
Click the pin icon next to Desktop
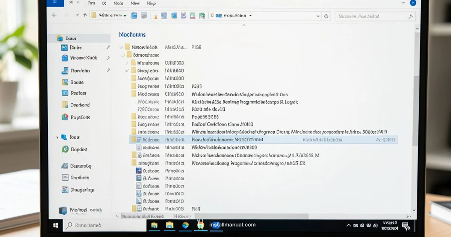coord(109,47)
